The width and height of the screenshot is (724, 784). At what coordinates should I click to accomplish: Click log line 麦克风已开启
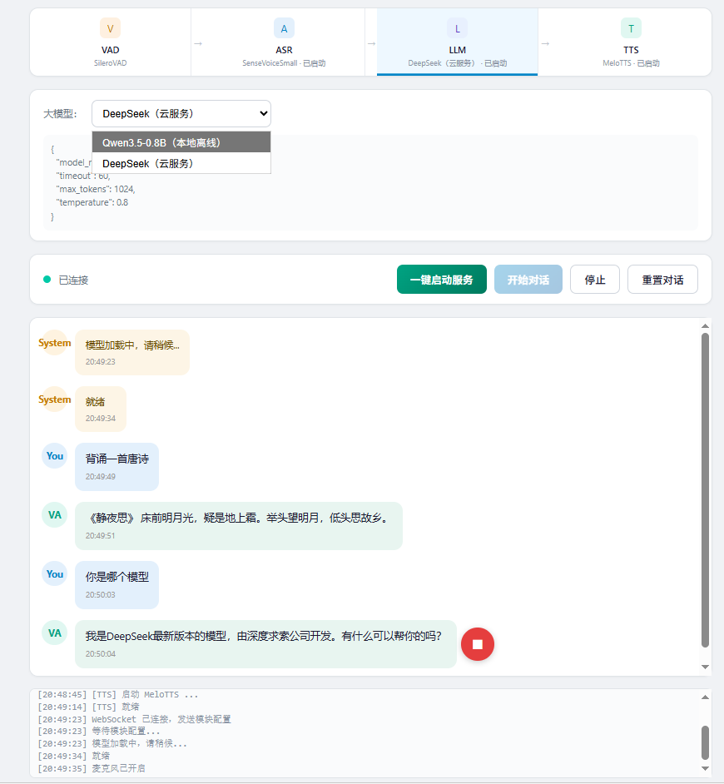[92, 768]
